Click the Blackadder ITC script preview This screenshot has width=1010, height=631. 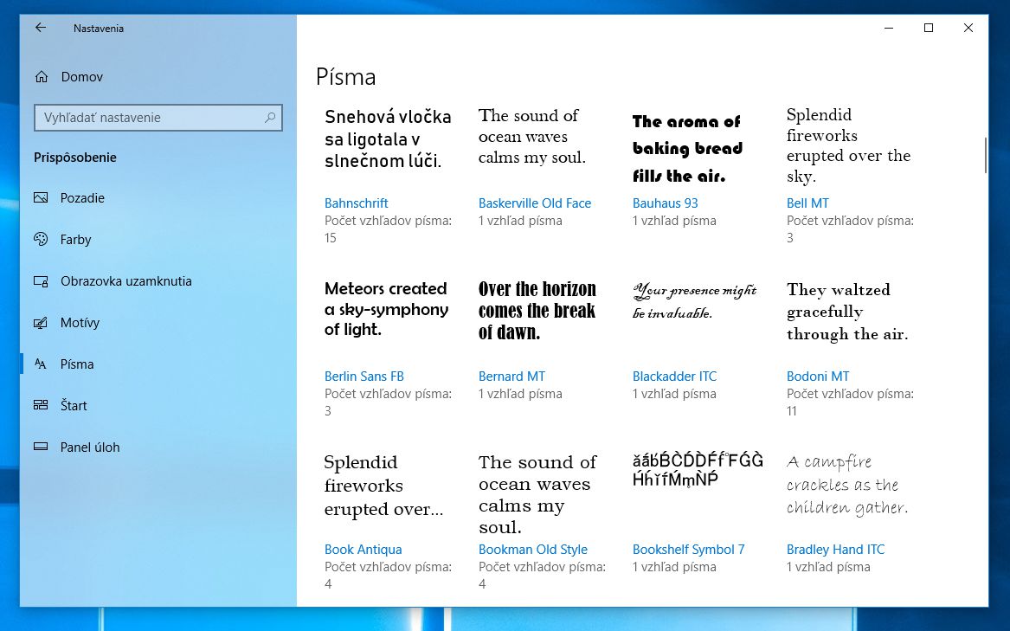pyautogui.click(x=694, y=301)
